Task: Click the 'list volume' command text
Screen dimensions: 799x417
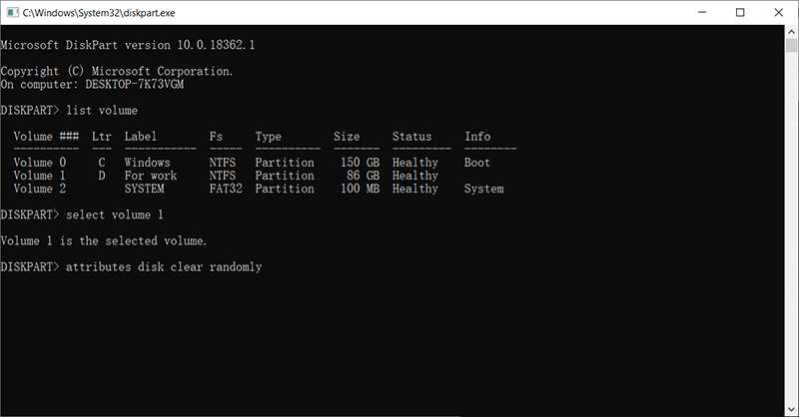Action: tap(102, 110)
